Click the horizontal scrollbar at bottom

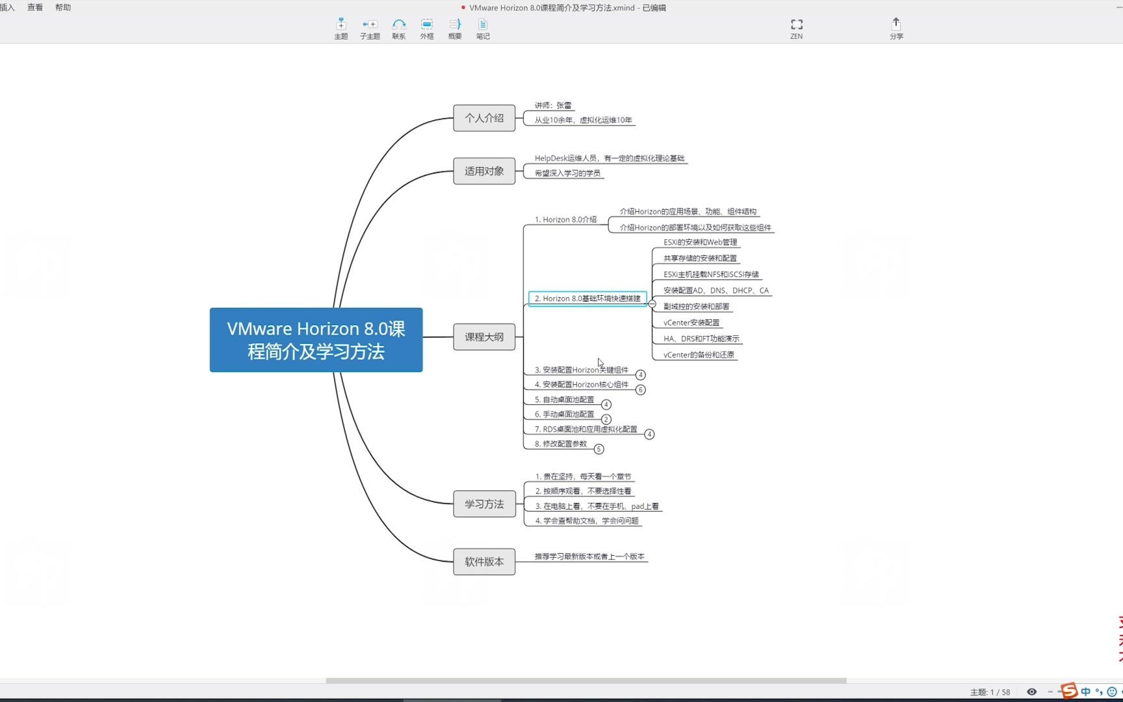pos(586,681)
